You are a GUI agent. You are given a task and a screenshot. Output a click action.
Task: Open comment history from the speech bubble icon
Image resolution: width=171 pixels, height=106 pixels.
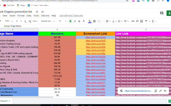click(x=162, y=13)
